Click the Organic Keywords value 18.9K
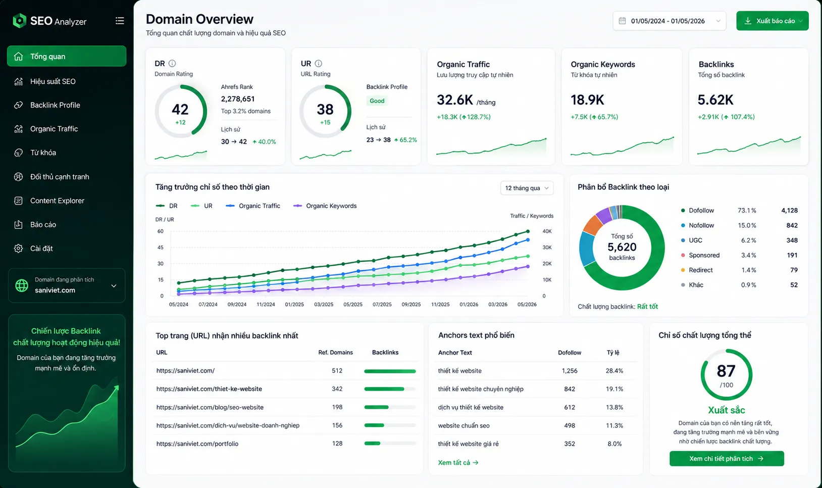Image resolution: width=822 pixels, height=488 pixels. [588, 100]
